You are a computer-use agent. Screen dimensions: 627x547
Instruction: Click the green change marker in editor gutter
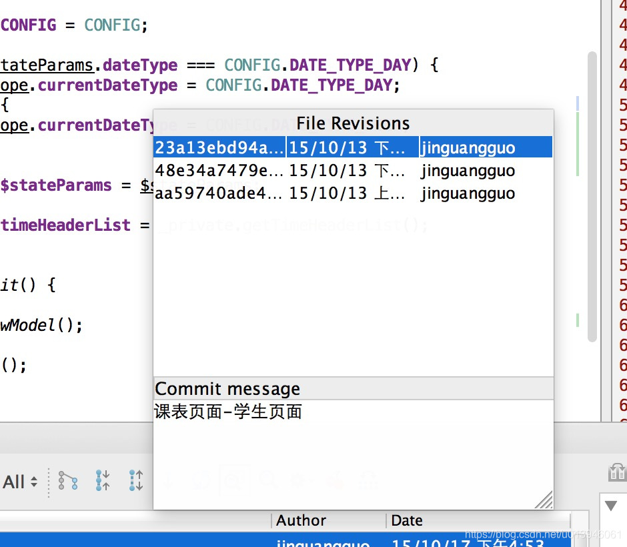(x=578, y=144)
